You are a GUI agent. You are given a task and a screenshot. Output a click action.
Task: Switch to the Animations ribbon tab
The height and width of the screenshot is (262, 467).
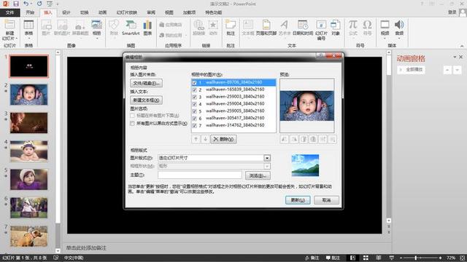point(102,12)
